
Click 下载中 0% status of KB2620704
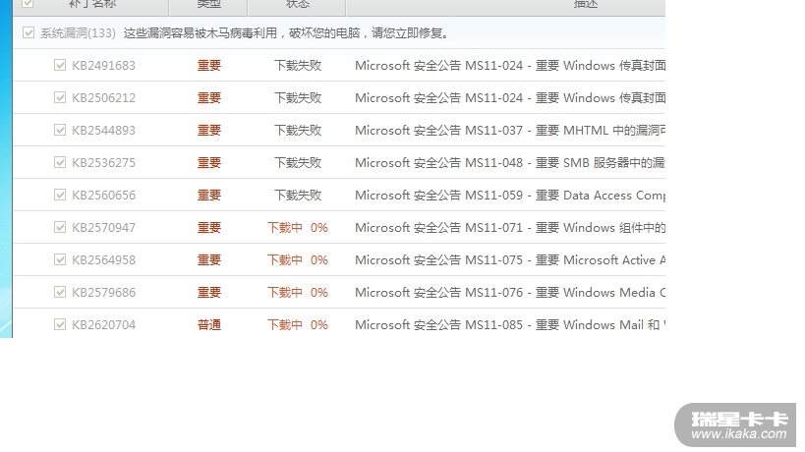[x=298, y=325]
